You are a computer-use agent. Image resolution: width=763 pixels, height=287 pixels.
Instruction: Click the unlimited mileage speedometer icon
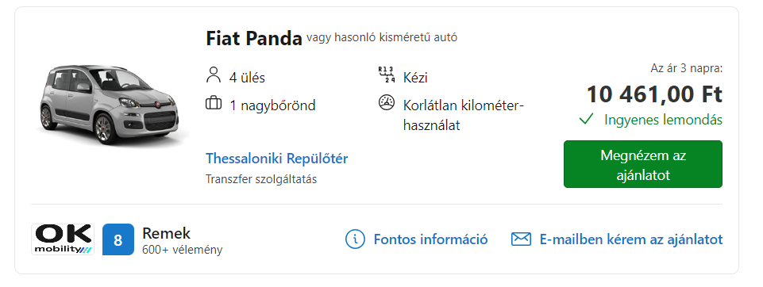coord(387,103)
